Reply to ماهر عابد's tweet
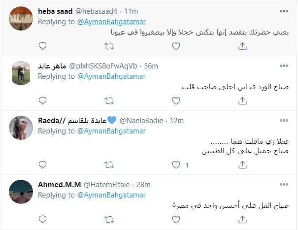The image size is (298, 230). tap(42, 101)
